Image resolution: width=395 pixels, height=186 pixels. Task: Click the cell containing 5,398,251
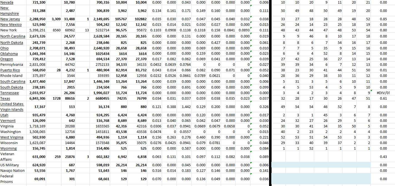[x=37, y=30]
